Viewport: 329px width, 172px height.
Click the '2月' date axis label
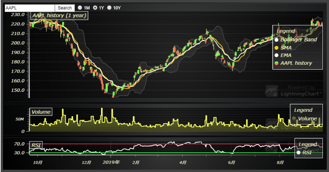(x=136, y=163)
